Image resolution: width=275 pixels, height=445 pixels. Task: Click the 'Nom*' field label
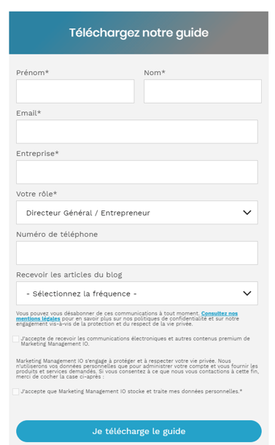[x=155, y=73]
